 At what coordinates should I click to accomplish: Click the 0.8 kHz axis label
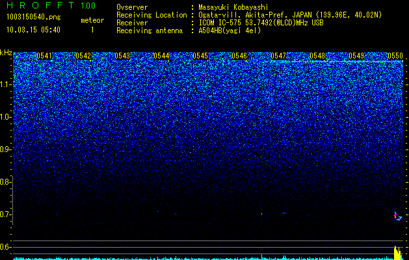(6, 182)
